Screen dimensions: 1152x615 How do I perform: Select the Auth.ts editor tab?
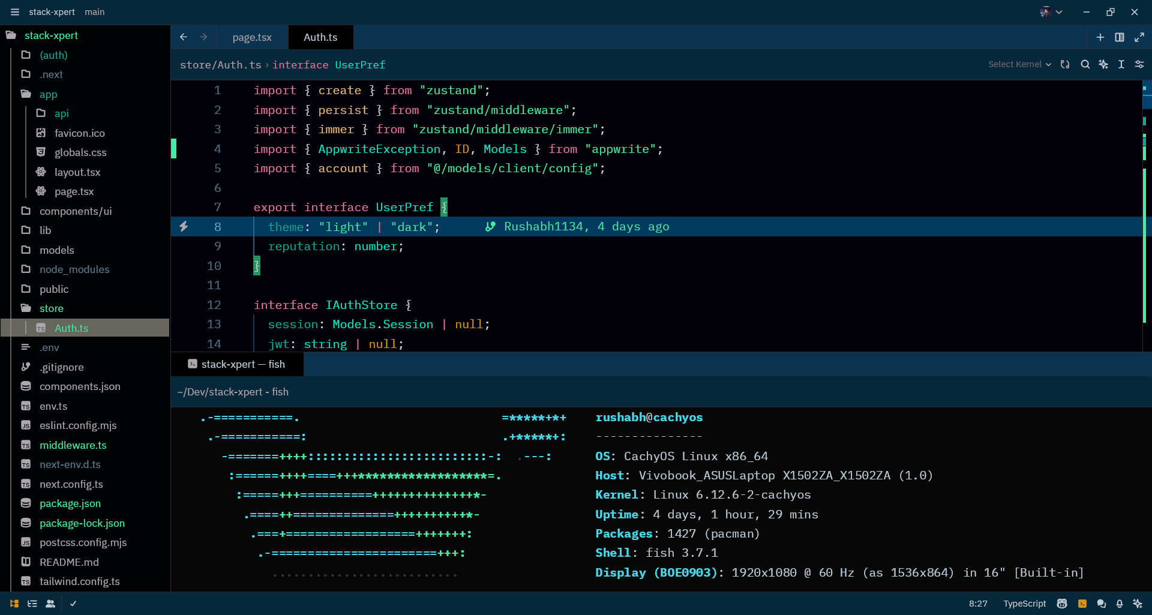320,37
